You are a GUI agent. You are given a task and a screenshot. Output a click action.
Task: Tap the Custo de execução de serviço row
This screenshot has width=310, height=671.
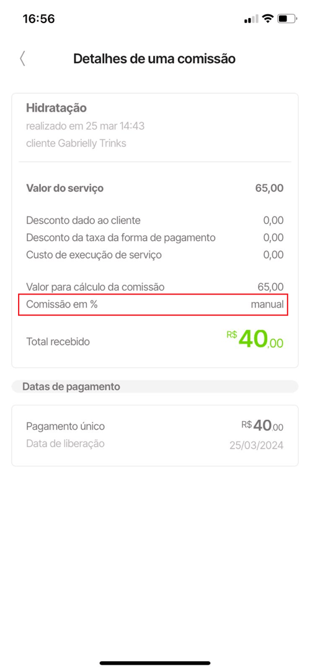point(155,255)
